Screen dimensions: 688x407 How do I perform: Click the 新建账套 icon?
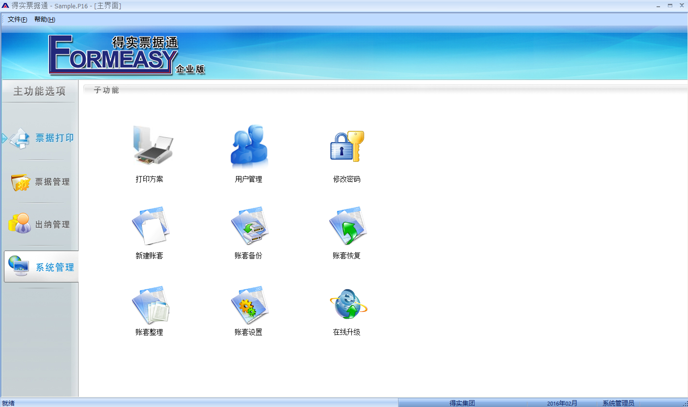pyautogui.click(x=151, y=226)
